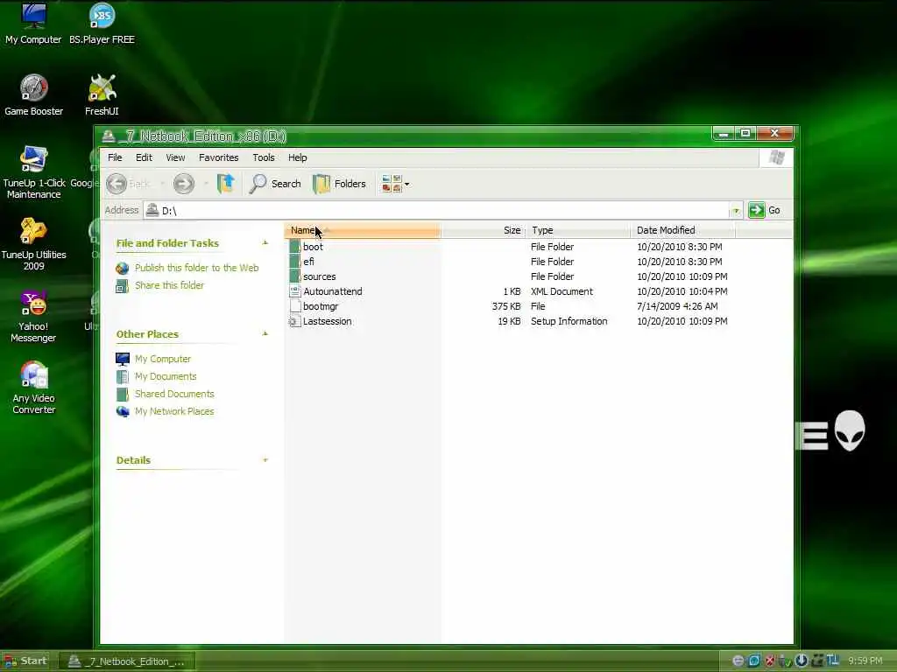Open the View menu
897x672 pixels.
pyautogui.click(x=175, y=157)
